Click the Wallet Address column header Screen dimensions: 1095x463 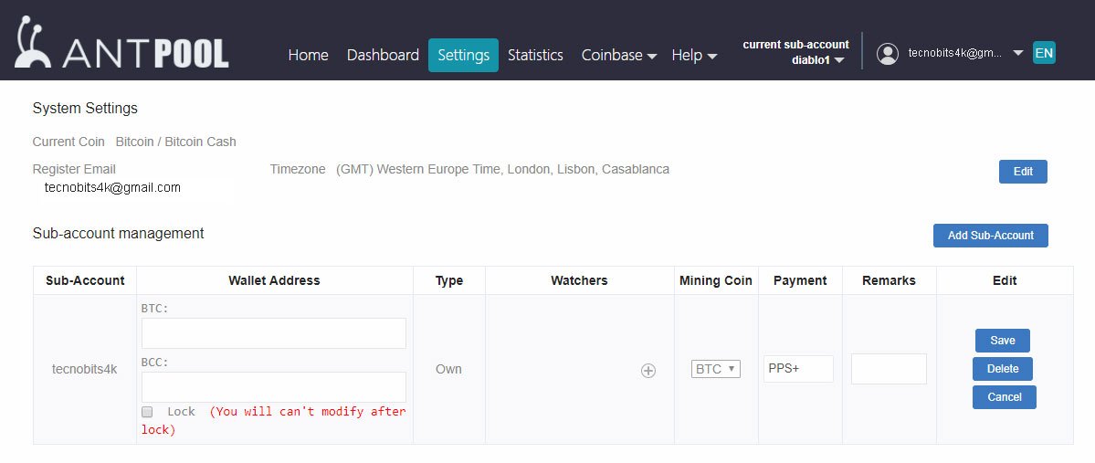point(275,280)
